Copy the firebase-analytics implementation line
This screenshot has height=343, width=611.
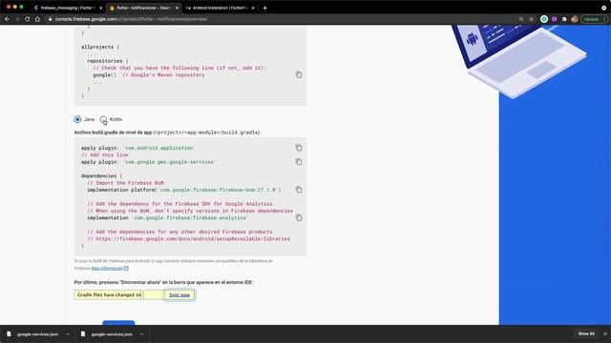tap(299, 218)
